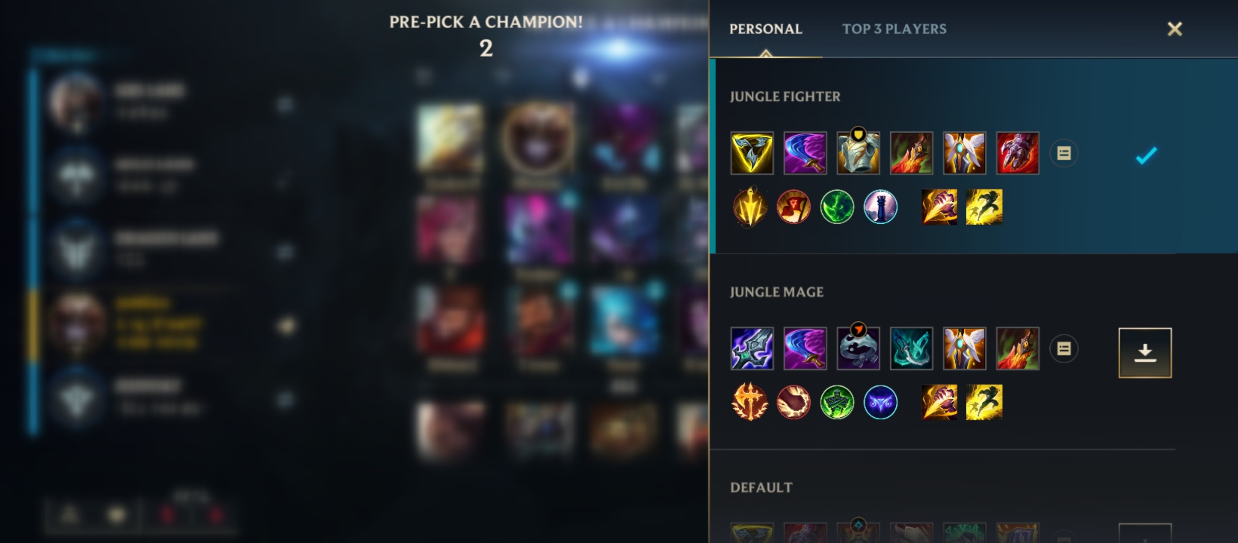Open Jungle Fighter build details list icon
This screenshot has height=543, width=1238.
pyautogui.click(x=1064, y=153)
